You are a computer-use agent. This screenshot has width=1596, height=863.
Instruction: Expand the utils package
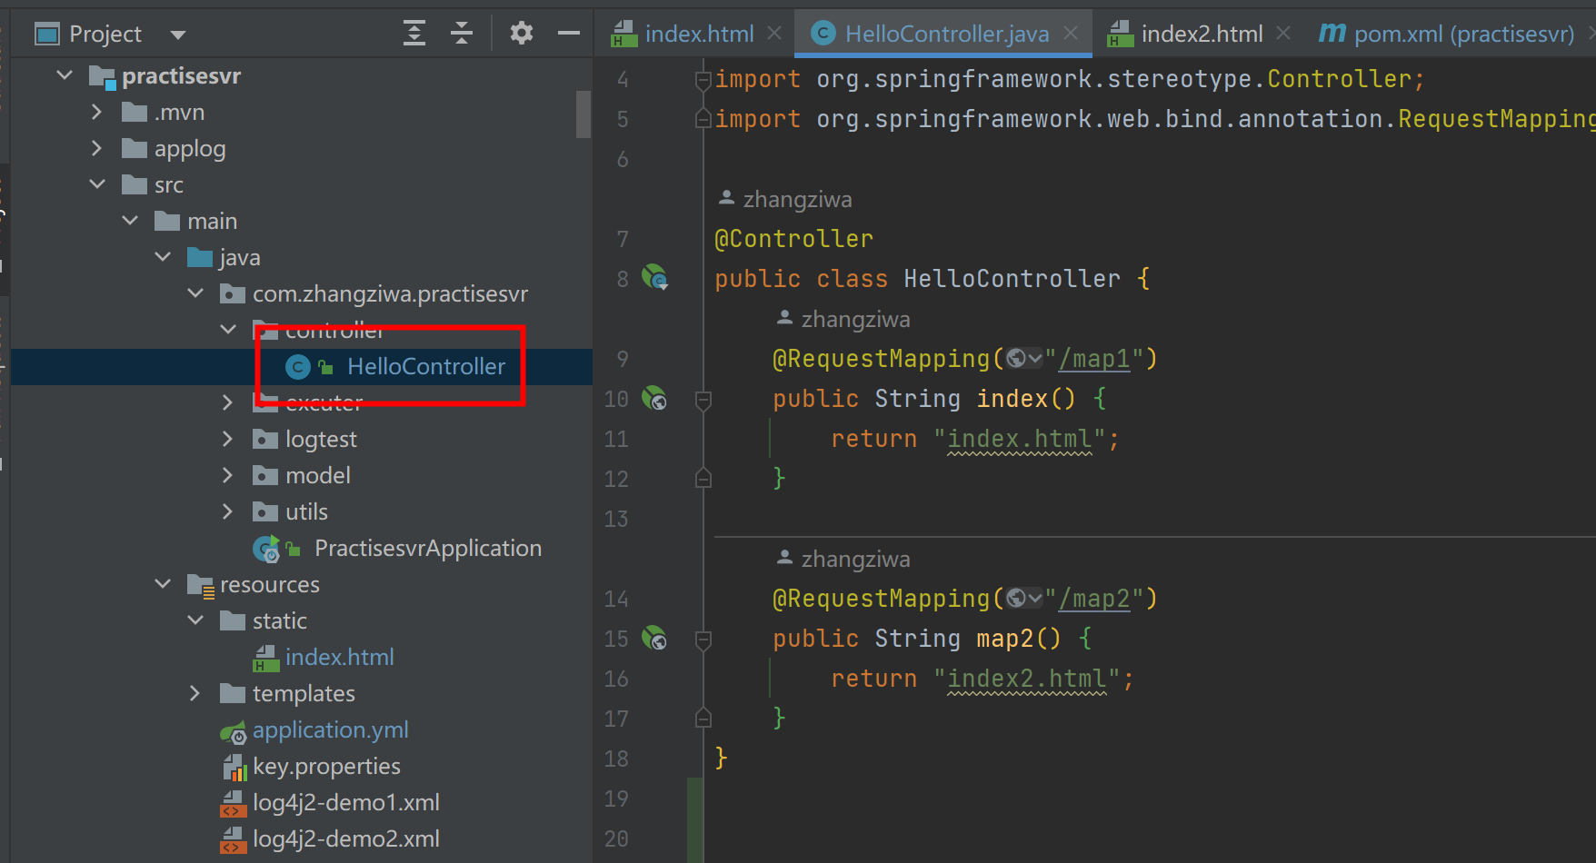pyautogui.click(x=228, y=511)
